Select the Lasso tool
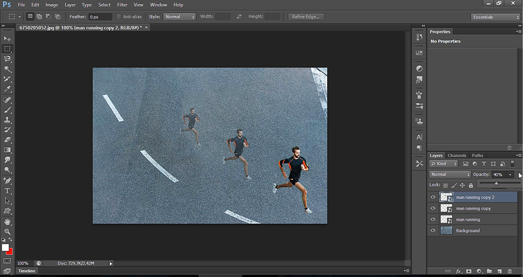 click(7, 59)
